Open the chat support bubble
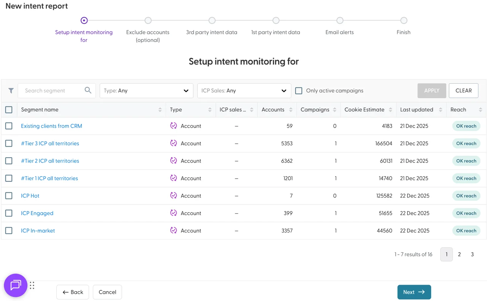 point(16,285)
